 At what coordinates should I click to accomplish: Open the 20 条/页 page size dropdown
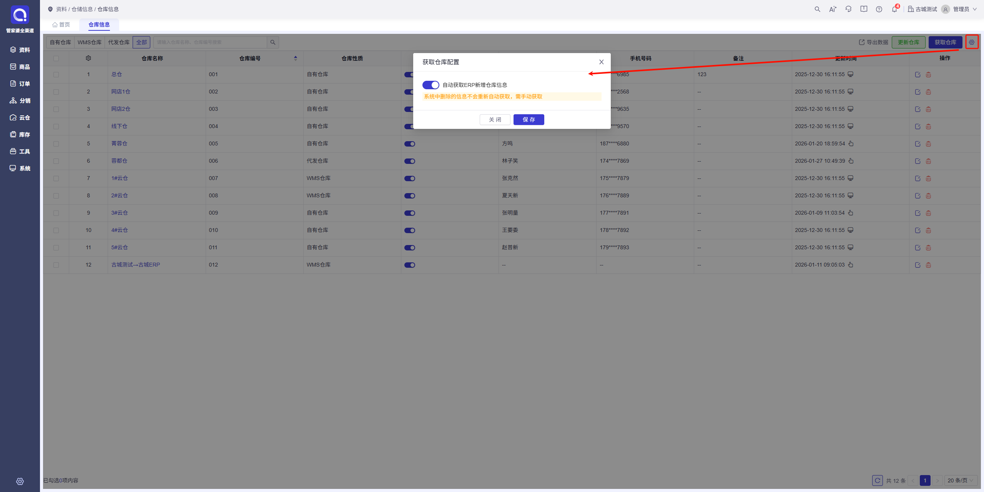[961, 480]
